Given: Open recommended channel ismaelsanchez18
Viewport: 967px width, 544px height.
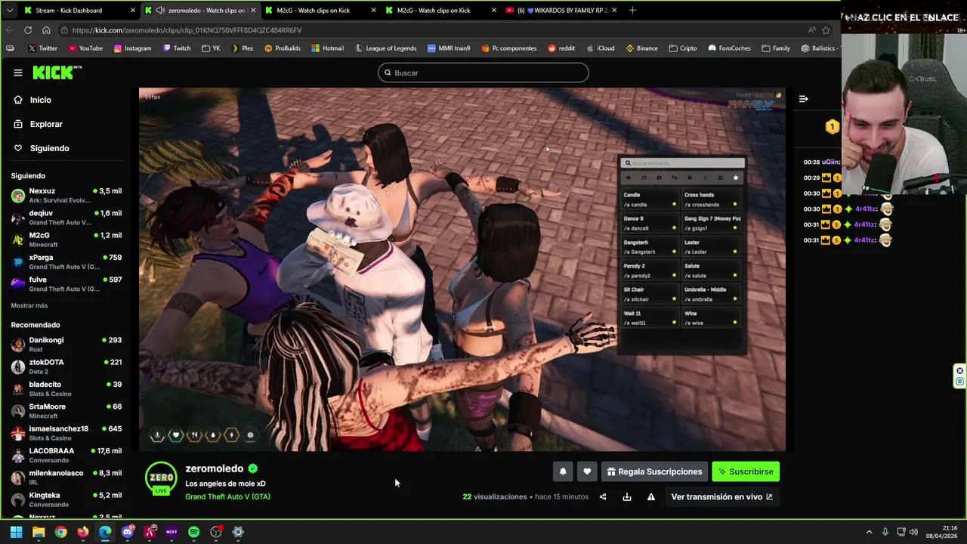Looking at the screenshot, I should [x=66, y=433].
